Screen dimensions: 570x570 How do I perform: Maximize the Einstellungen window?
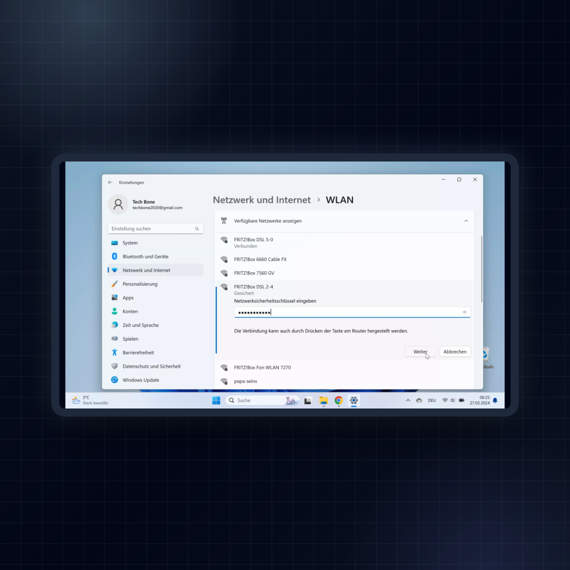coord(459,180)
